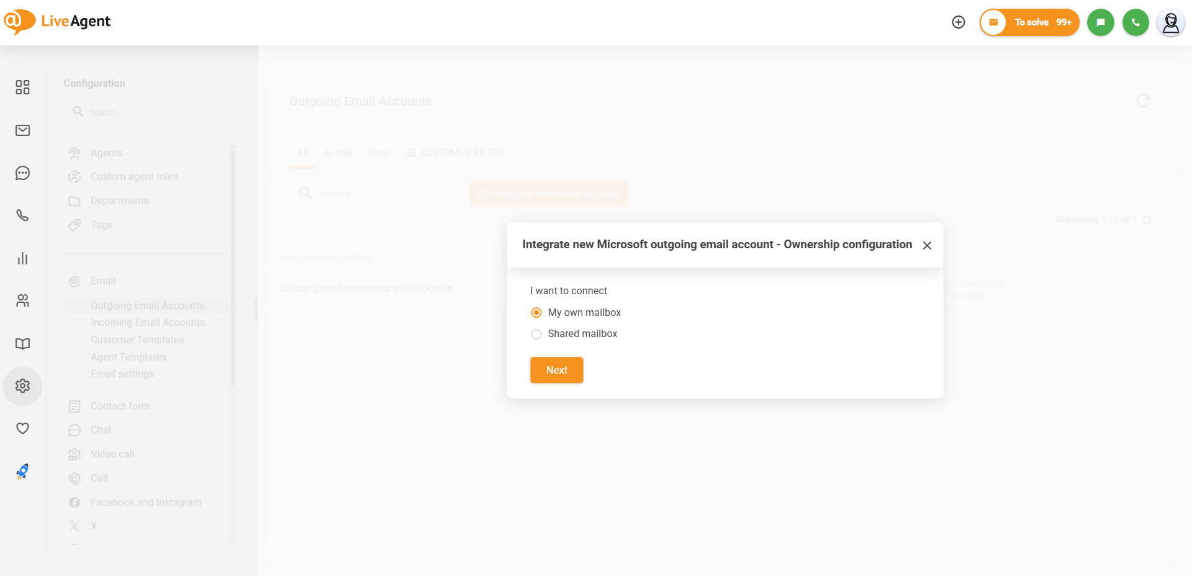The image size is (1192, 576).
Task: Open the Reports bar chart icon
Action: pos(22,258)
